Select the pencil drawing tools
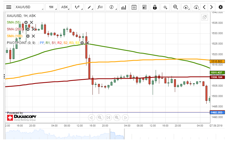The height and width of the screenshot is (141, 226). click(89, 7)
